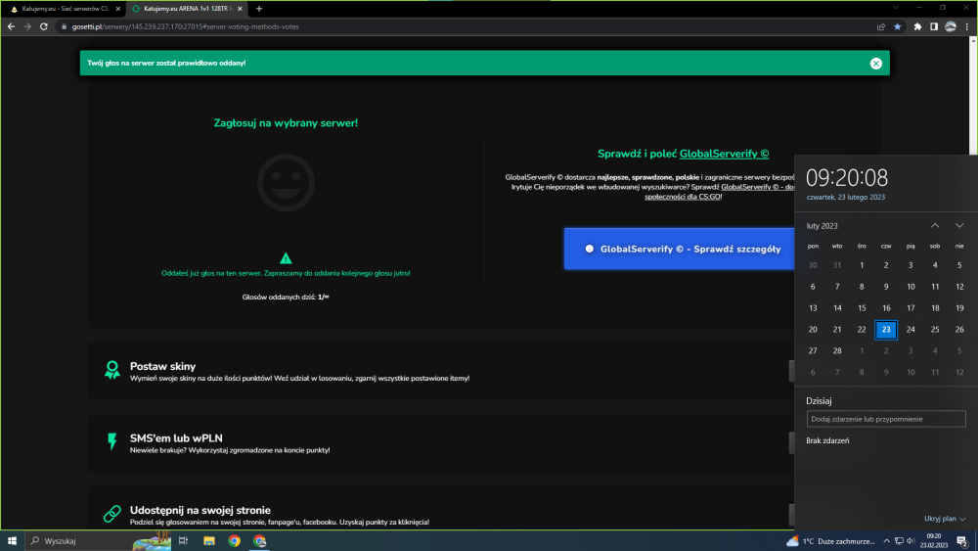Dismiss the green vote confirmation banner
Image resolution: width=978 pixels, height=551 pixels.
click(875, 63)
